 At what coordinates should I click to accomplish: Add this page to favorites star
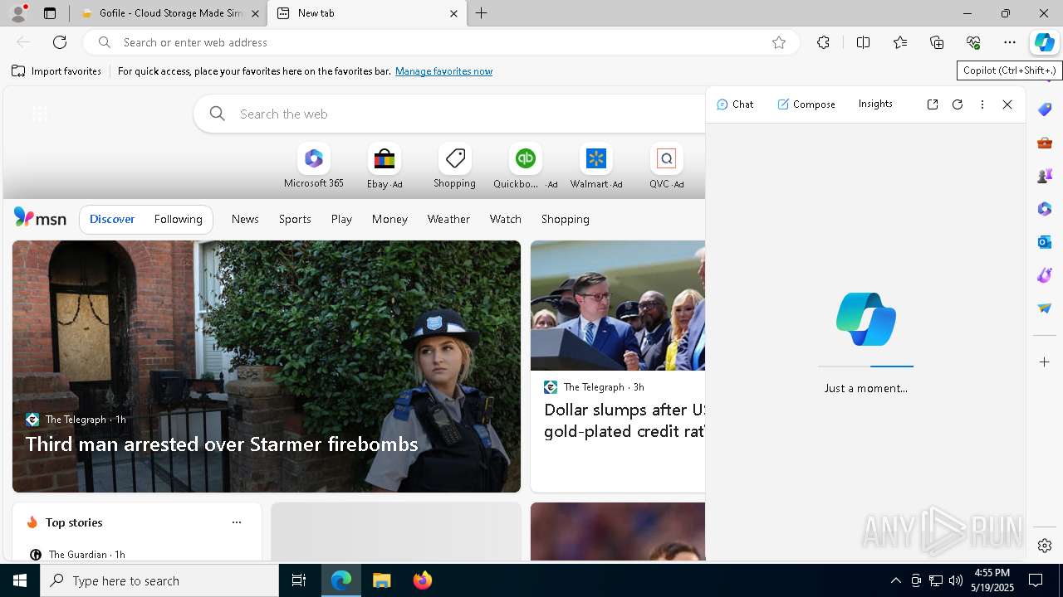coord(778,42)
